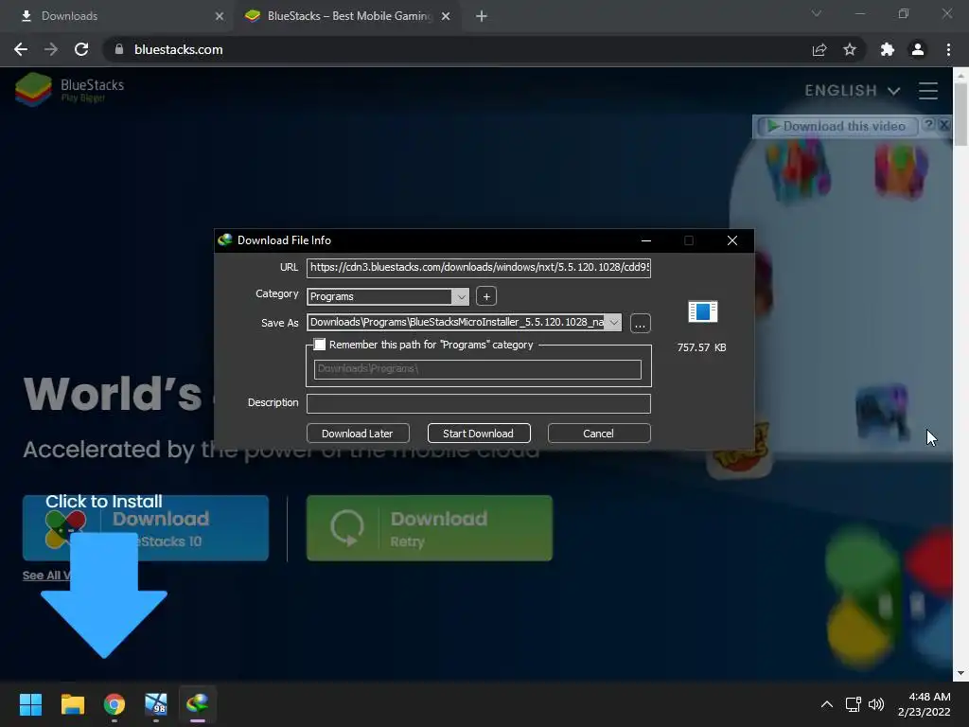Go forward in browser history
Image resolution: width=969 pixels, height=727 pixels.
tap(51, 49)
